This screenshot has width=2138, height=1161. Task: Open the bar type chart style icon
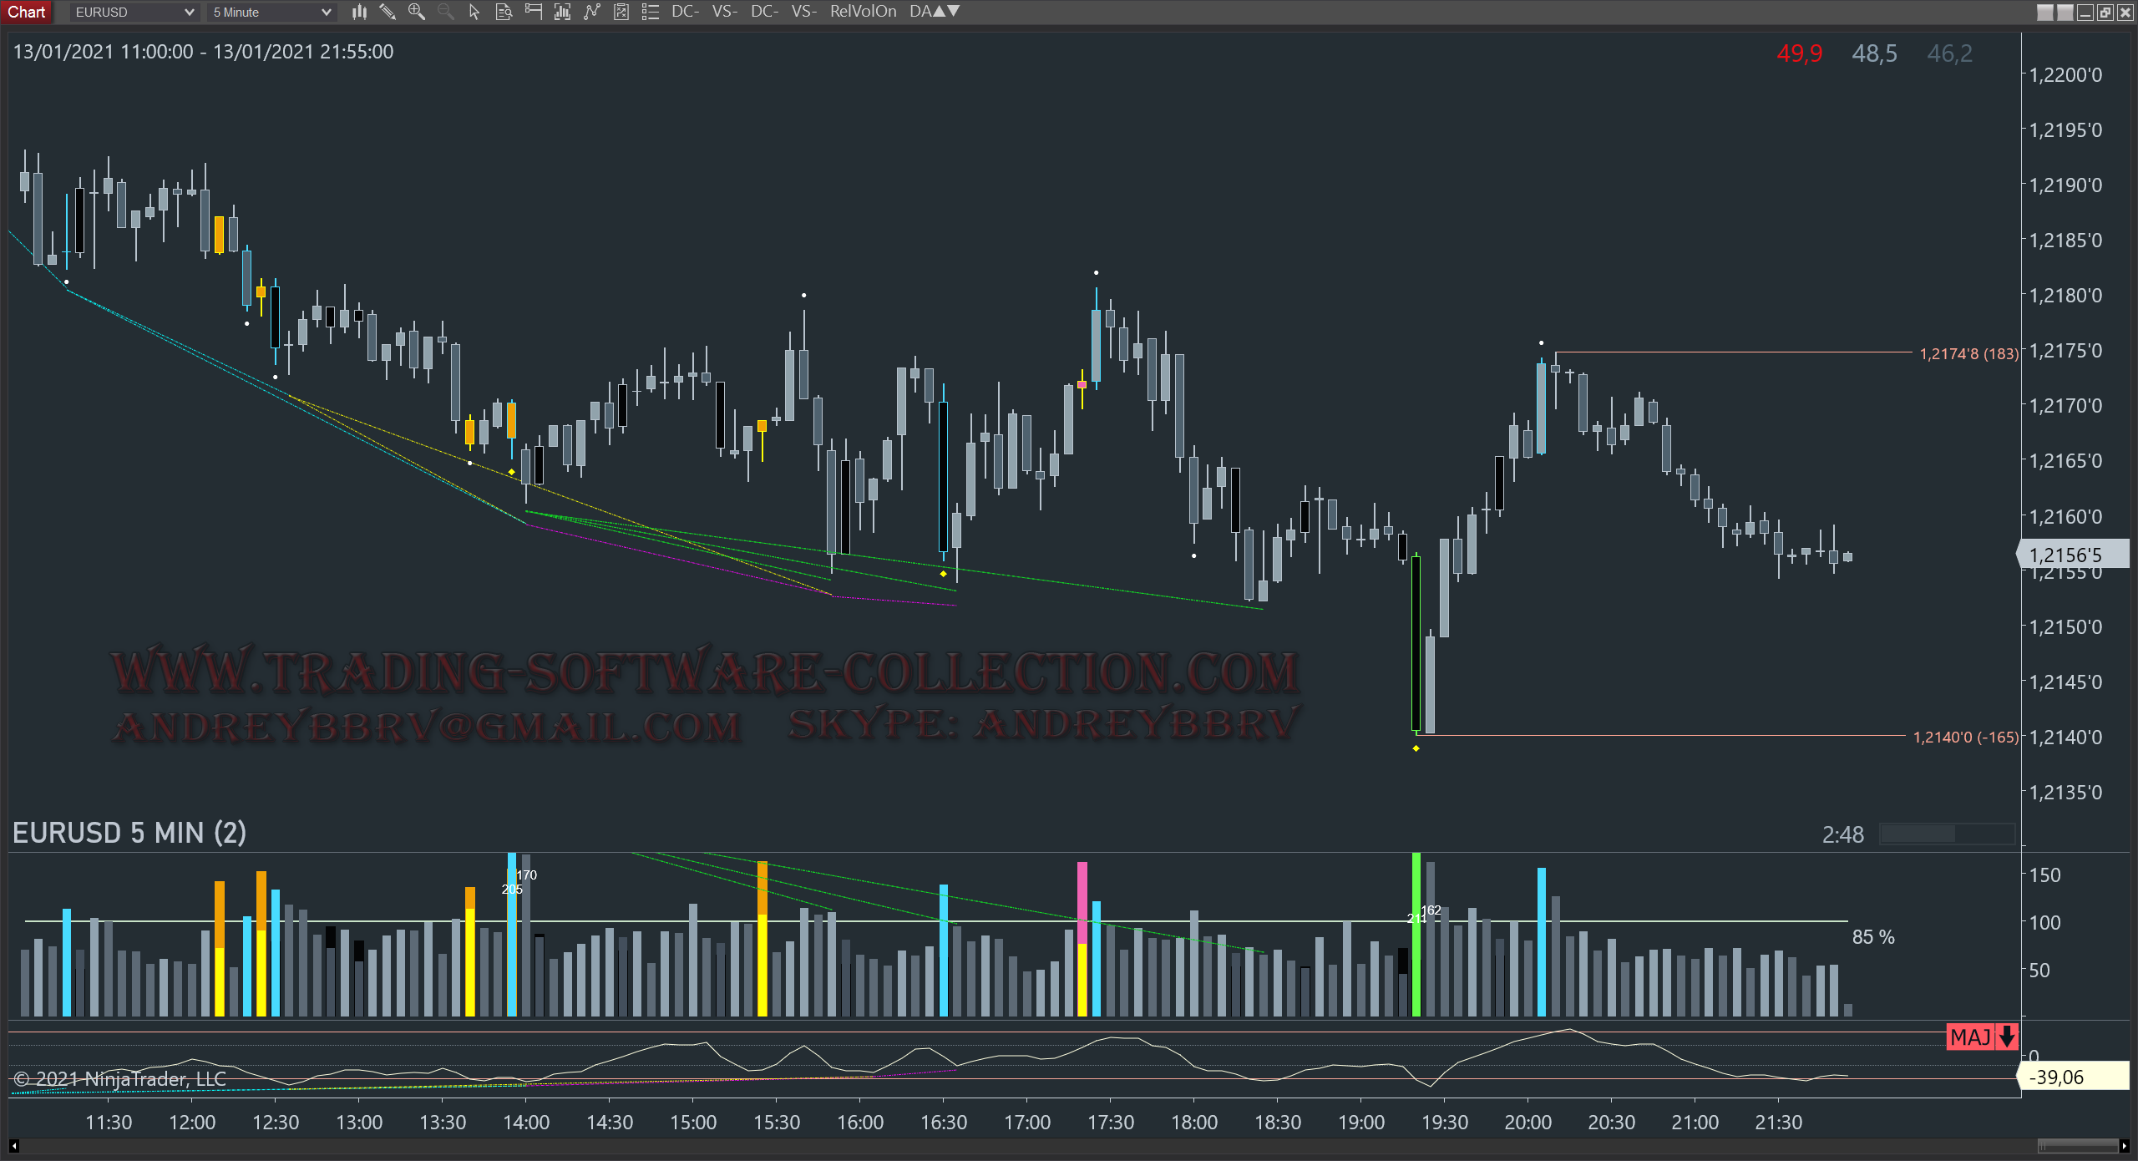[x=359, y=12]
